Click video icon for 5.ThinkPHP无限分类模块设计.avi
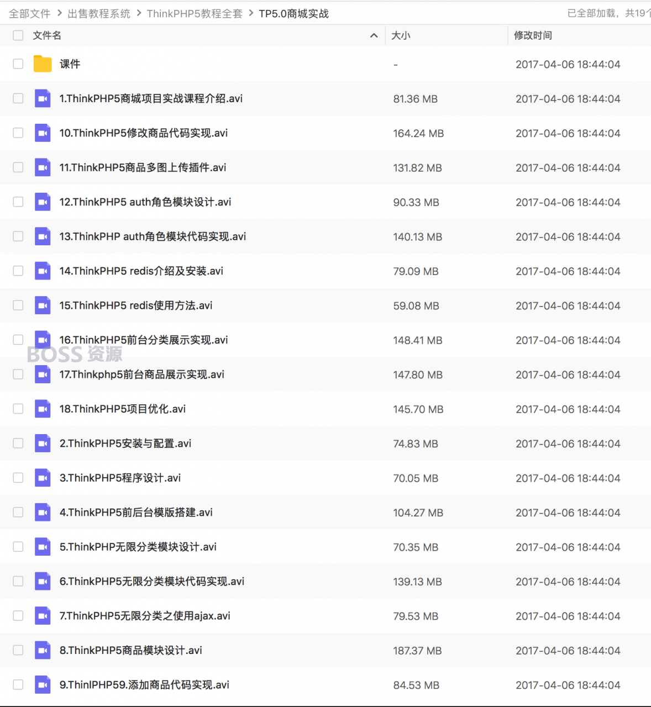 point(43,547)
